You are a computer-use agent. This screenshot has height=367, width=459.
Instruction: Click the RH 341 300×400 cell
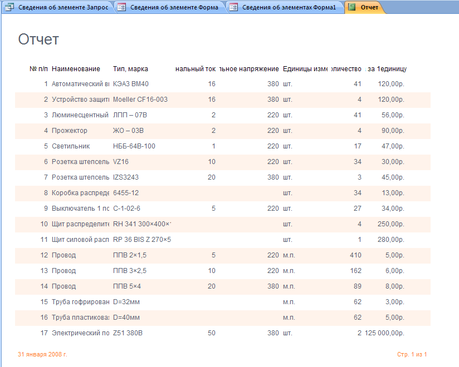point(142,224)
